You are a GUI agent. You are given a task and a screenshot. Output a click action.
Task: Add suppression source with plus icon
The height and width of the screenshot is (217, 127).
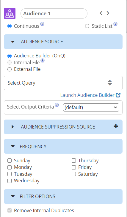coord(116,126)
